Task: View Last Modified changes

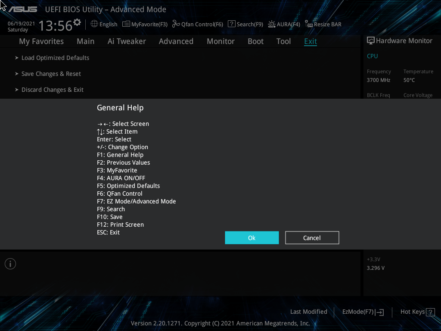Action: click(308, 312)
